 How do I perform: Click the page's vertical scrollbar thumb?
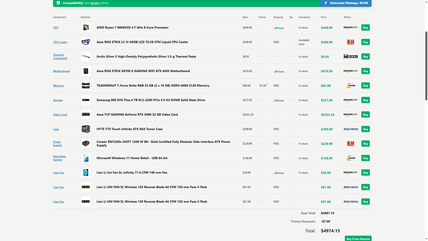point(426,66)
